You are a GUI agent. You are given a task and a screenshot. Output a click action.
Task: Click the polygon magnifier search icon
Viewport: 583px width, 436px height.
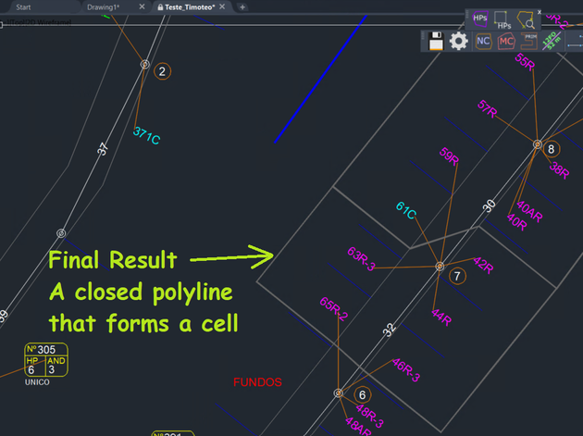527,19
